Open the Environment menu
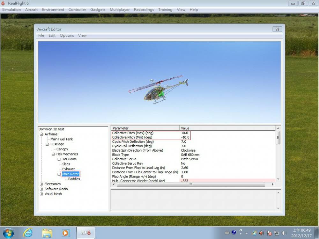 [53, 10]
